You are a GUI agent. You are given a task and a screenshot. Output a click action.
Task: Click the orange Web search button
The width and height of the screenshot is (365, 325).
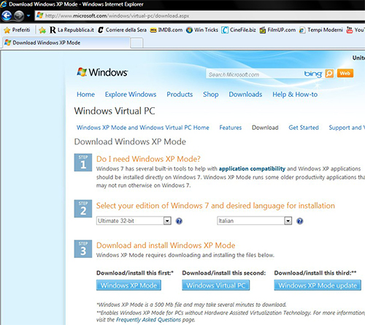(345, 74)
